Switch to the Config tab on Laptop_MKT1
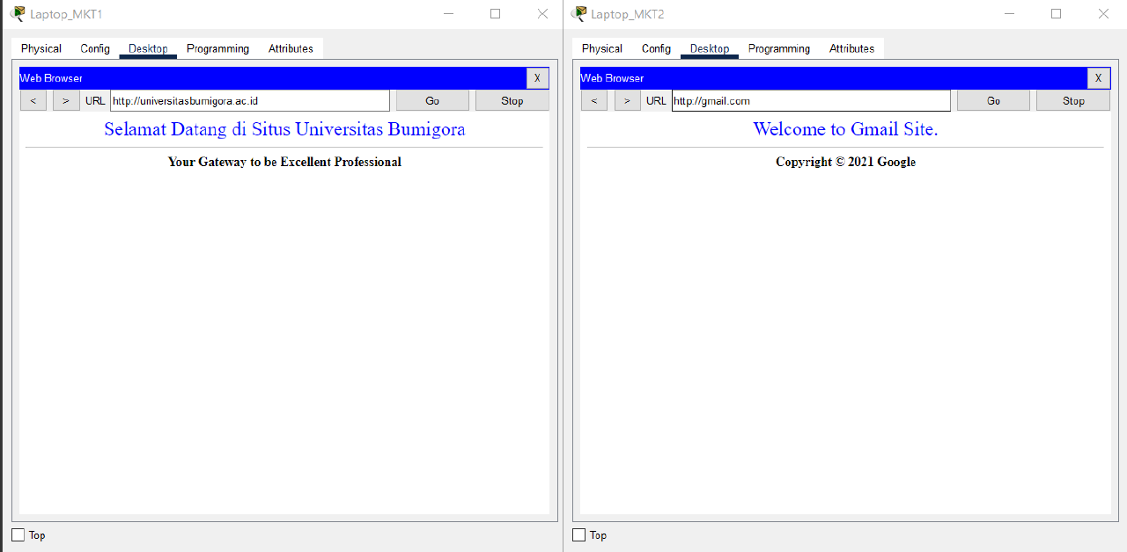This screenshot has width=1127, height=552. click(94, 48)
